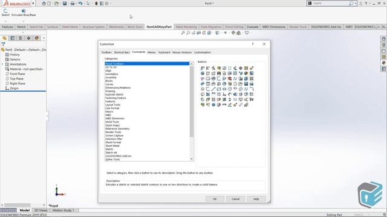
Task: Open the dropdown beneath Extruded Boss/Base
Action: (24, 21)
